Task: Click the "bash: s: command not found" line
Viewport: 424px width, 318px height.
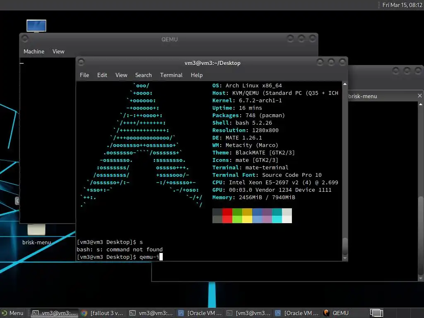Action: [x=120, y=249]
